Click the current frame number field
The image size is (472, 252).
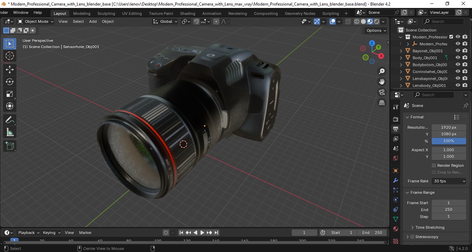click(304, 233)
